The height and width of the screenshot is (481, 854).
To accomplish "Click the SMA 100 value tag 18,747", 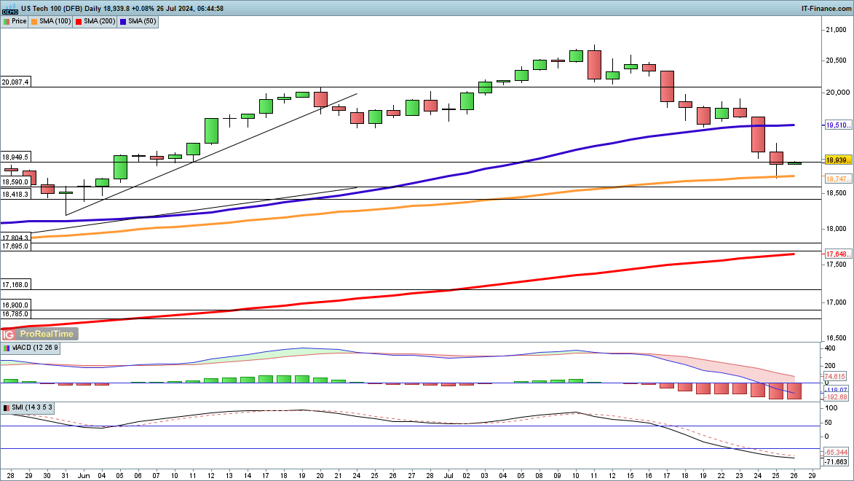I will [x=838, y=179].
